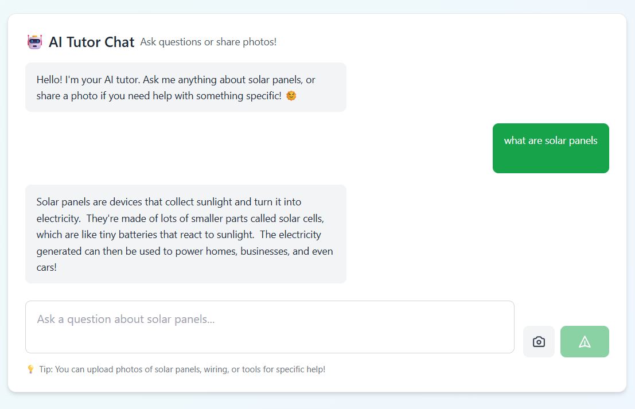Focus the 'Ask a question about solar panels' field

pos(270,327)
